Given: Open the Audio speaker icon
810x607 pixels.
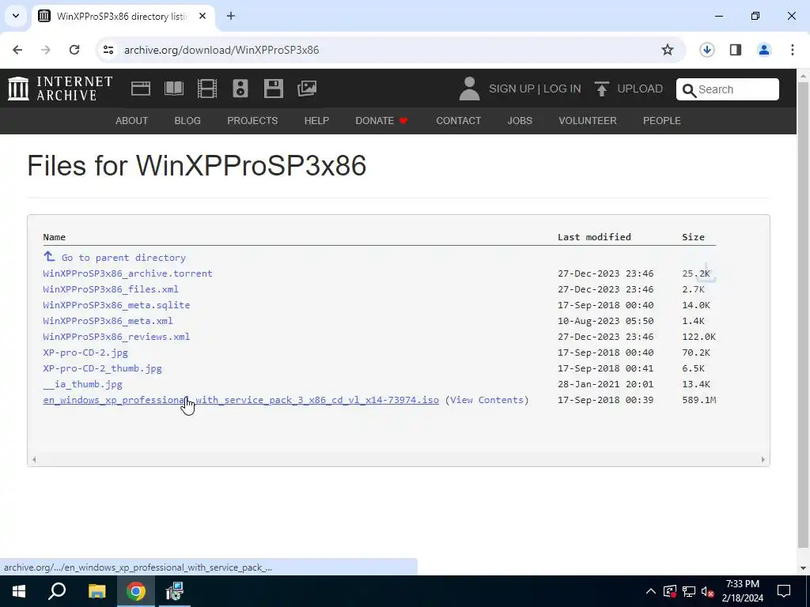Looking at the screenshot, I should [x=240, y=89].
